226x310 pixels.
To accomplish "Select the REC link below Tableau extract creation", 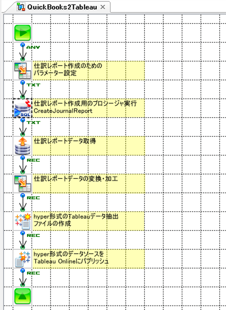I will 33,235.
